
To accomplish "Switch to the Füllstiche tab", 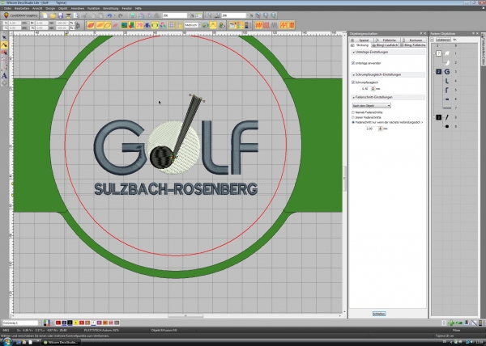I will click(x=387, y=40).
